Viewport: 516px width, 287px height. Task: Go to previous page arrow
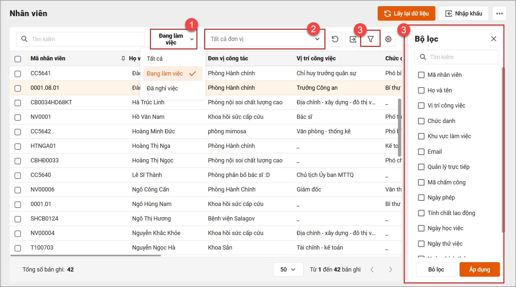(372, 270)
